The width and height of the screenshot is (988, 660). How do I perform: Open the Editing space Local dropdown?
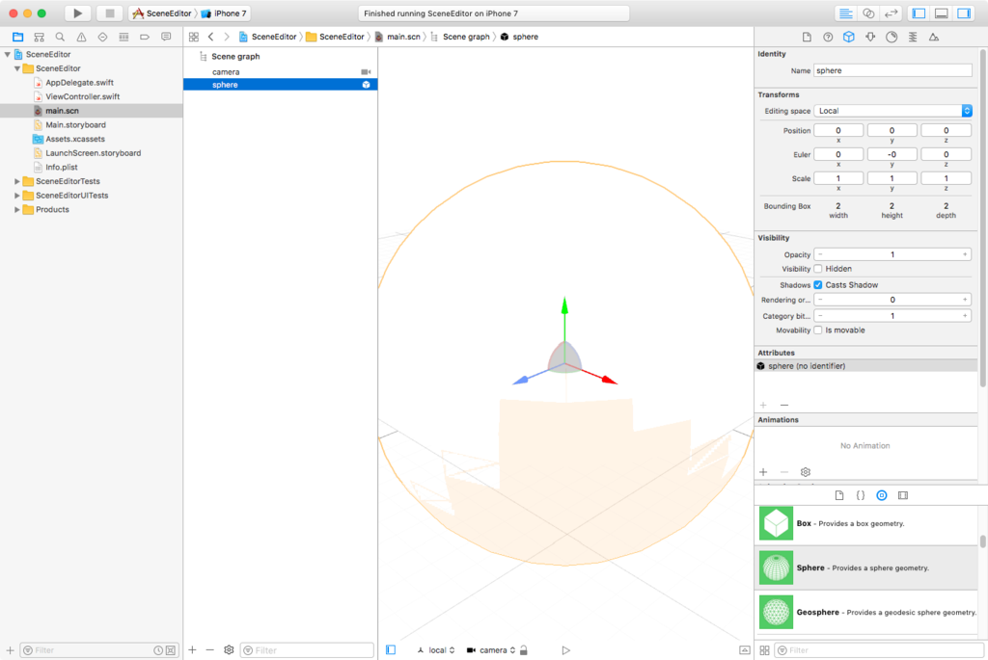(x=892, y=111)
